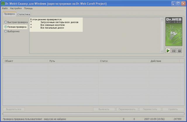This screenshot has height=122, width=187.
Task: Choose the Выборочно scan mode
Action: pyautogui.click(x=12, y=31)
